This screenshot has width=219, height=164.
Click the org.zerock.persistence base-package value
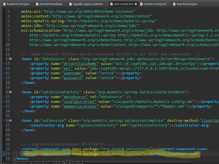click(126, 149)
